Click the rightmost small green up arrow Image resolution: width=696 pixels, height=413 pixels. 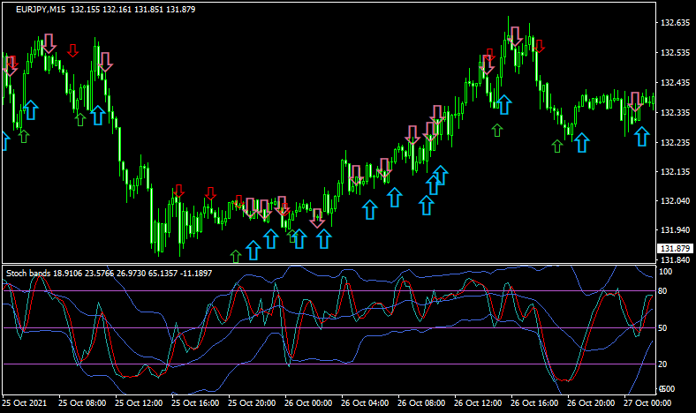point(556,146)
